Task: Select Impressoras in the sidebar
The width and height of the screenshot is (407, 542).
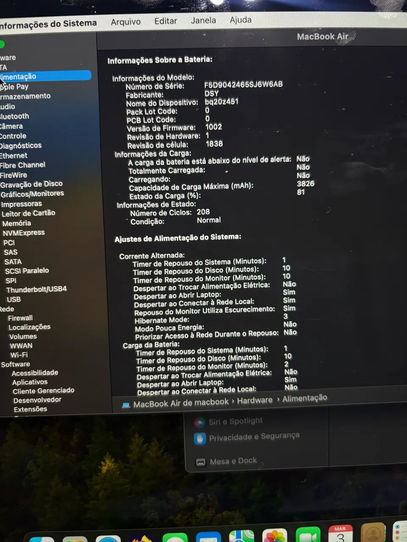Action: (x=22, y=204)
